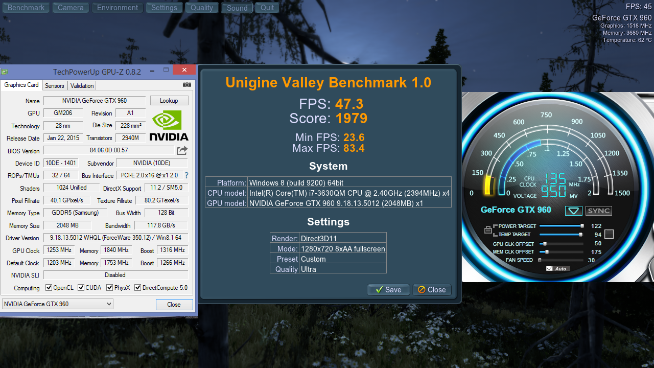Click the square priority box beside Temp Target

(x=609, y=234)
